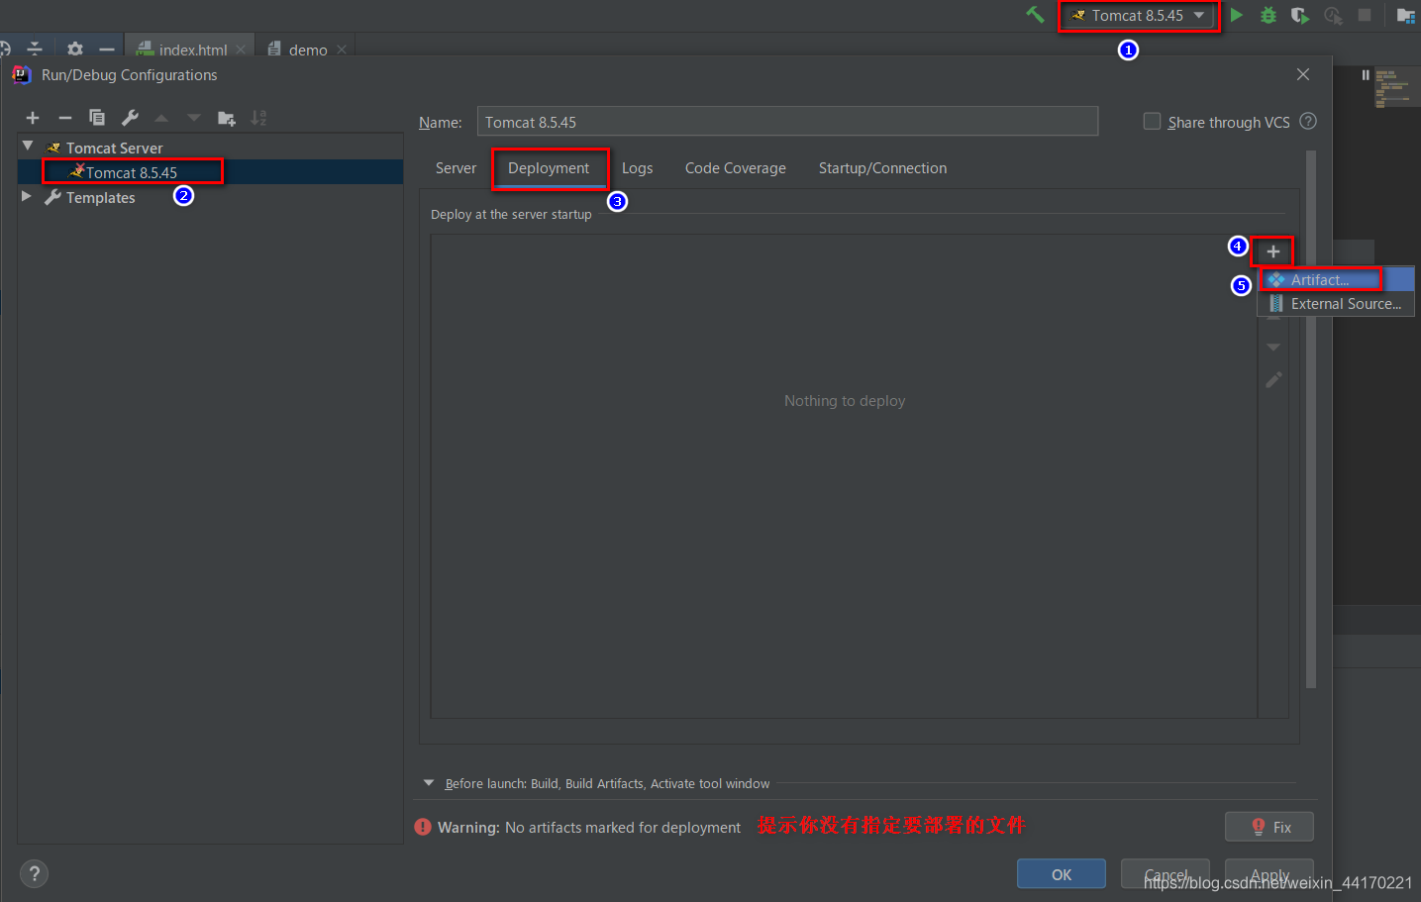This screenshot has width=1421, height=902.
Task: Hide the panel with the minus icon
Action: [107, 49]
